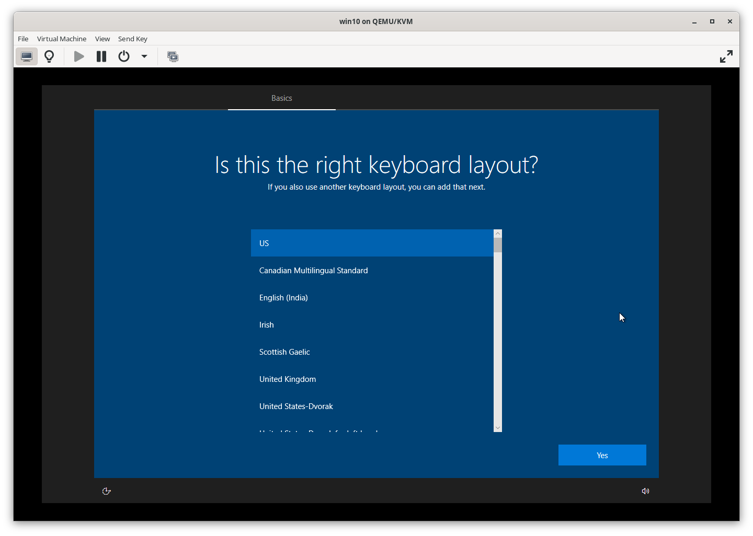Choose Canadian Multilingual Standard layout
The image size is (753, 536).
click(372, 270)
